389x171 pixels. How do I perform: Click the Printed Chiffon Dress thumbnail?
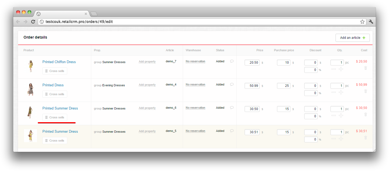click(x=31, y=66)
